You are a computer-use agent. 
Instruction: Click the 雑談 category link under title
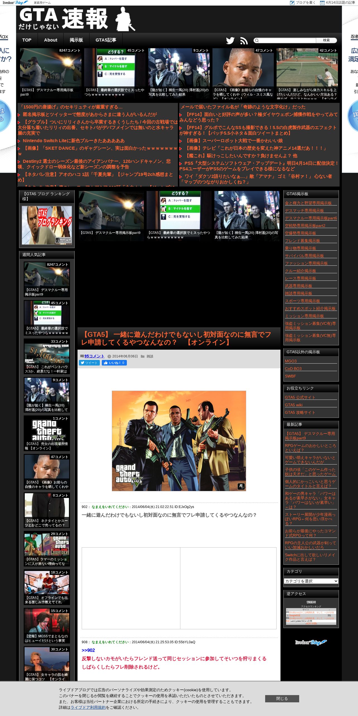[150, 356]
